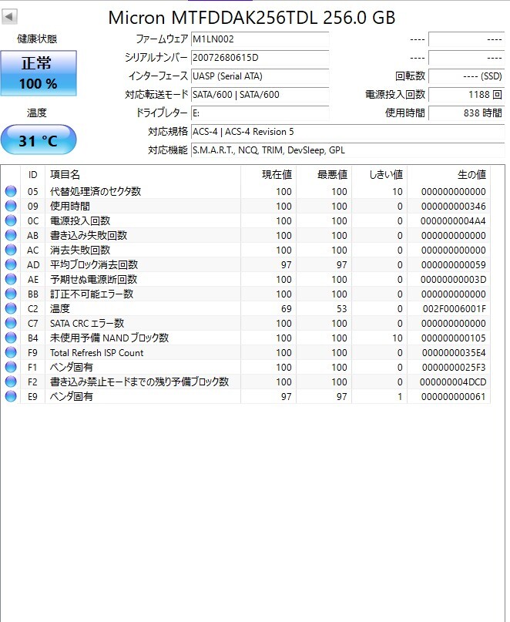Click status icon for 訂正不可能エラー数 row
Viewport: 510px width, 622px height.
coord(11,294)
